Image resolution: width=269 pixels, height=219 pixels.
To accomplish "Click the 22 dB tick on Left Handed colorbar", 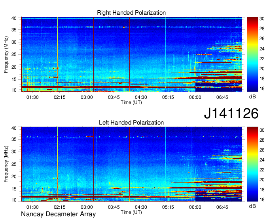I will point(262,170).
